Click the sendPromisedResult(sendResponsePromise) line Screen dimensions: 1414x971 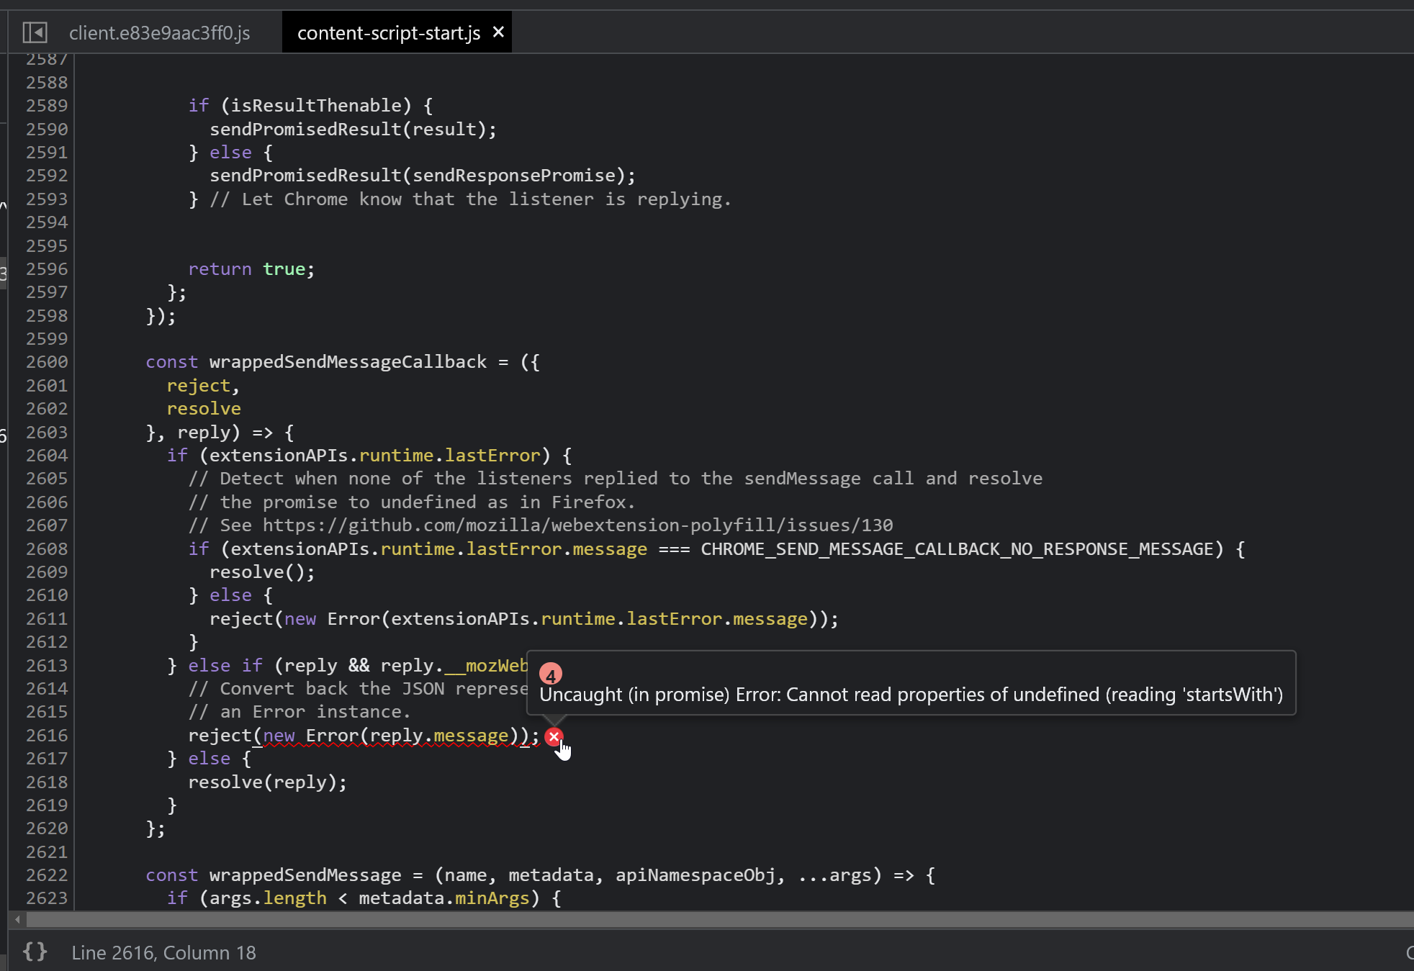(422, 176)
